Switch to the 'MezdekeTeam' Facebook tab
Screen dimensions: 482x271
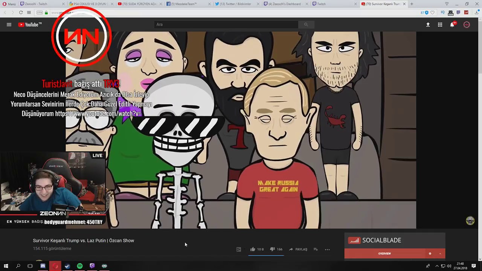click(x=188, y=4)
